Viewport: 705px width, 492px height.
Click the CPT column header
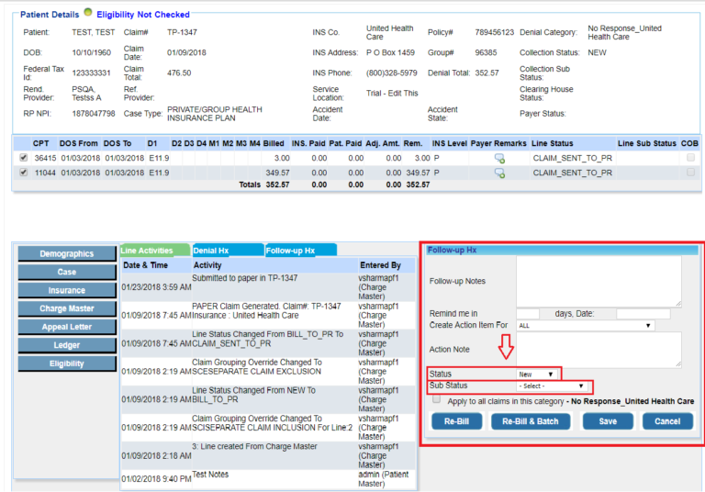pos(40,143)
